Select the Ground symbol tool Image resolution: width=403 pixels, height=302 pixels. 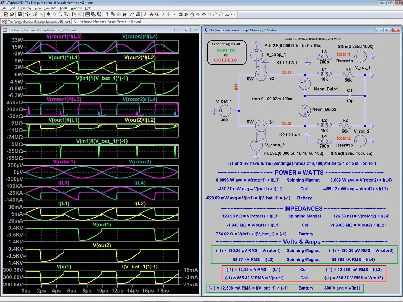(152, 15)
